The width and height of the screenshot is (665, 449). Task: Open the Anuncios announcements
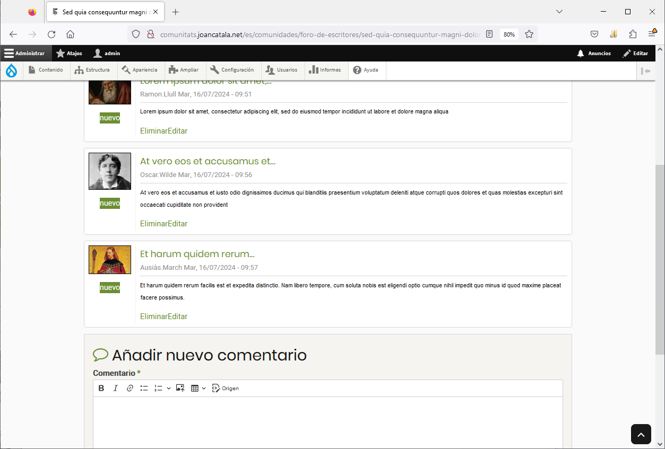[594, 53]
